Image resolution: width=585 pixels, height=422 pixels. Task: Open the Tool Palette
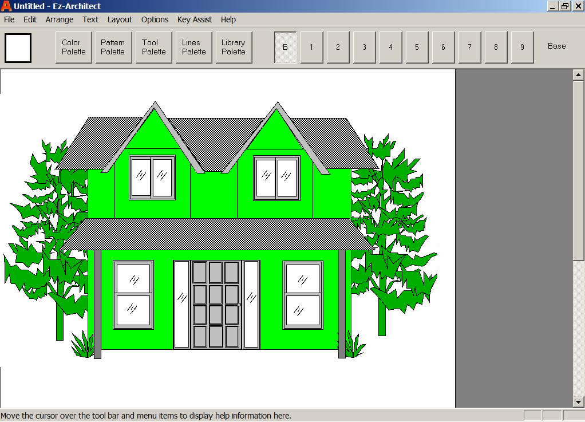click(153, 47)
